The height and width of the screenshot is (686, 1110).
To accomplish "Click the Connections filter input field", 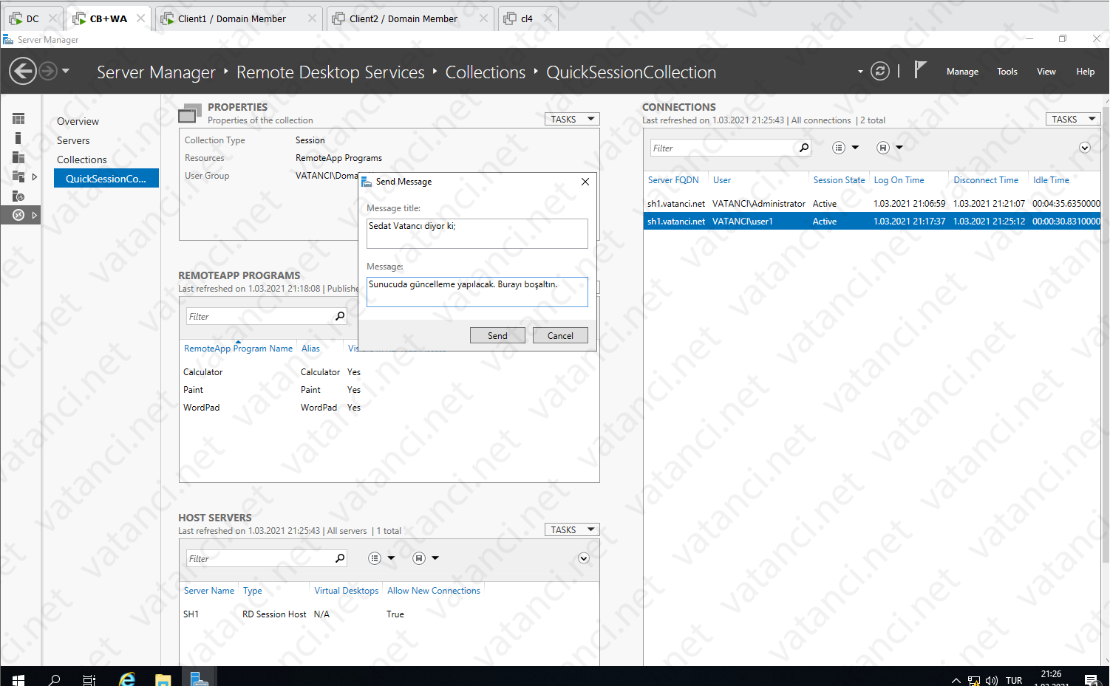I will point(722,148).
